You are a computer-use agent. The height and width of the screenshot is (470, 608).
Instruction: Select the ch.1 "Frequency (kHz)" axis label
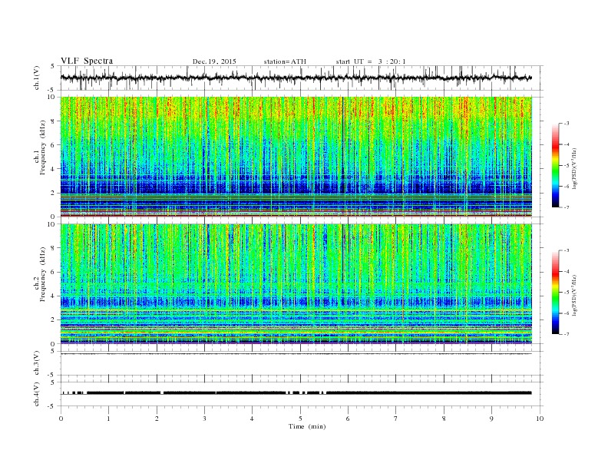click(x=43, y=147)
